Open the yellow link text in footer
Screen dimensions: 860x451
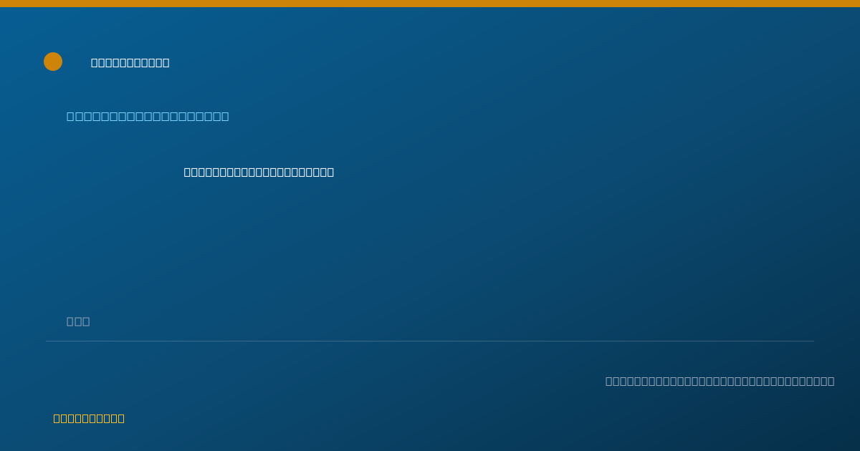click(89, 419)
